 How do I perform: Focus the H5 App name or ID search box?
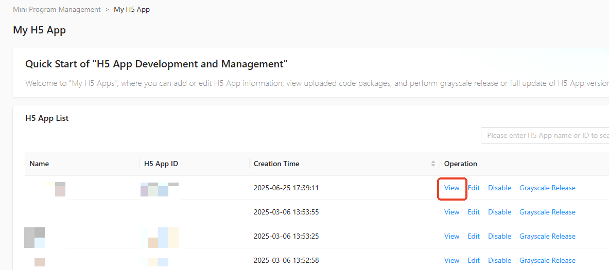[x=546, y=135]
